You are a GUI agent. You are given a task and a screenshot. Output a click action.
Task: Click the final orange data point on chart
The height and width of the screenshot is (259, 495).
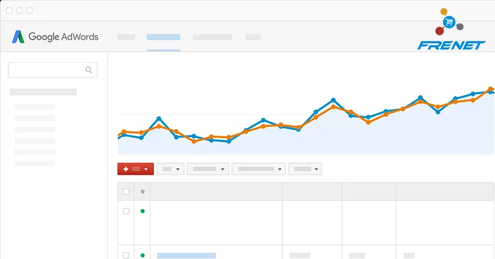tap(490, 89)
